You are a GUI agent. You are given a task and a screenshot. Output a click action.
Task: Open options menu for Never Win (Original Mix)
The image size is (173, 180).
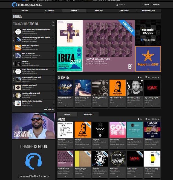54,47
